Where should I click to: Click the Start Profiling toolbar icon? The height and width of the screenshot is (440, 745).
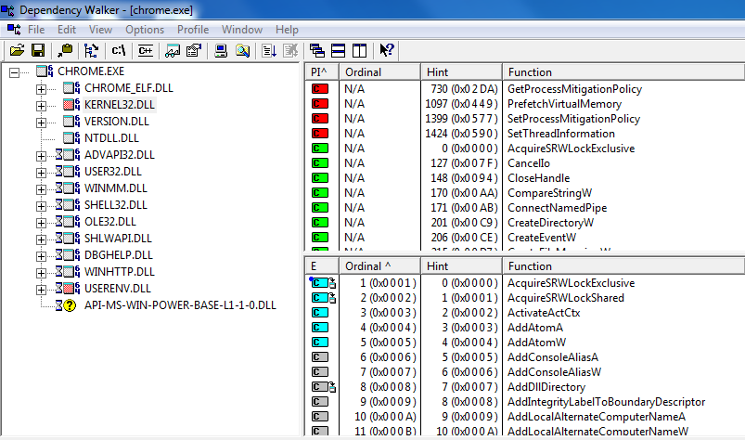(x=269, y=50)
